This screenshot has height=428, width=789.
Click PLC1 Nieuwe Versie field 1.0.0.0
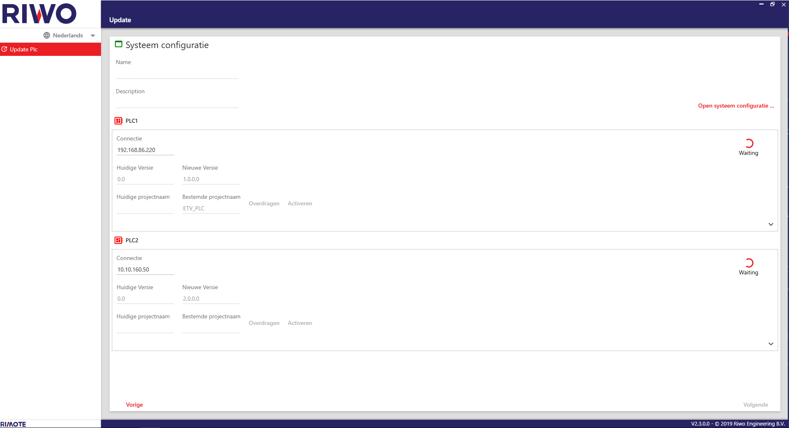211,179
